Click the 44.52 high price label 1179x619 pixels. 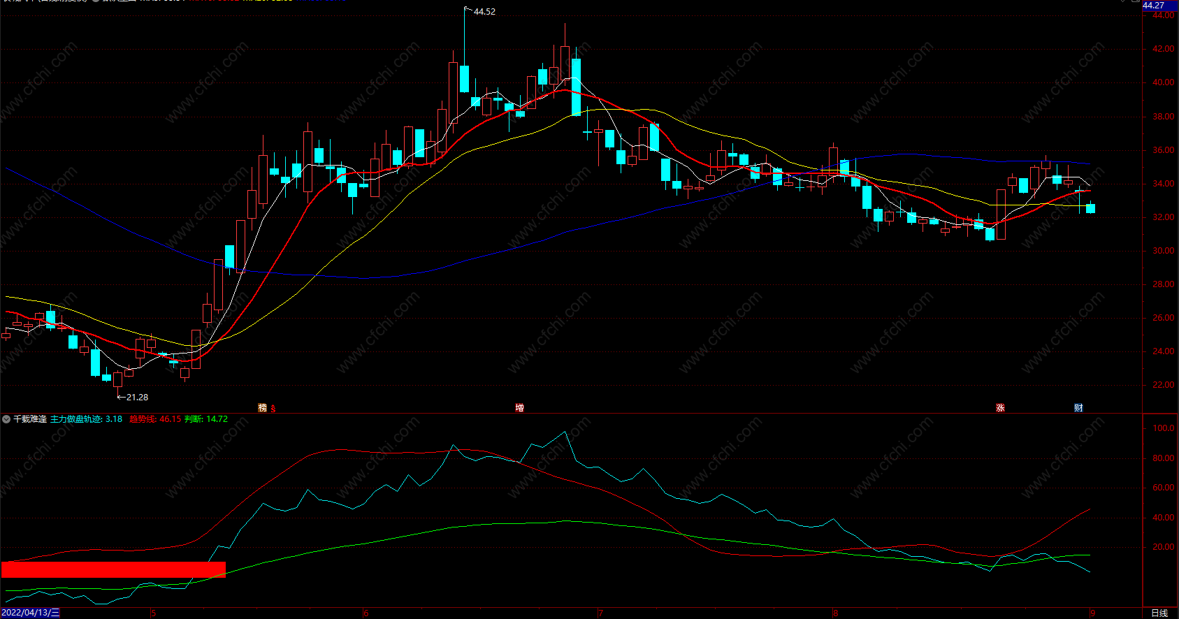tap(484, 12)
